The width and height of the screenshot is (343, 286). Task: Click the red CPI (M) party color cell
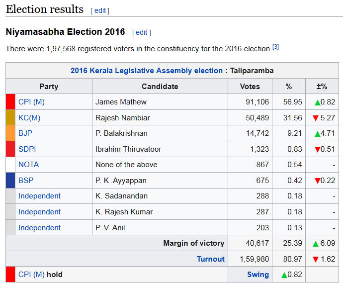10,102
